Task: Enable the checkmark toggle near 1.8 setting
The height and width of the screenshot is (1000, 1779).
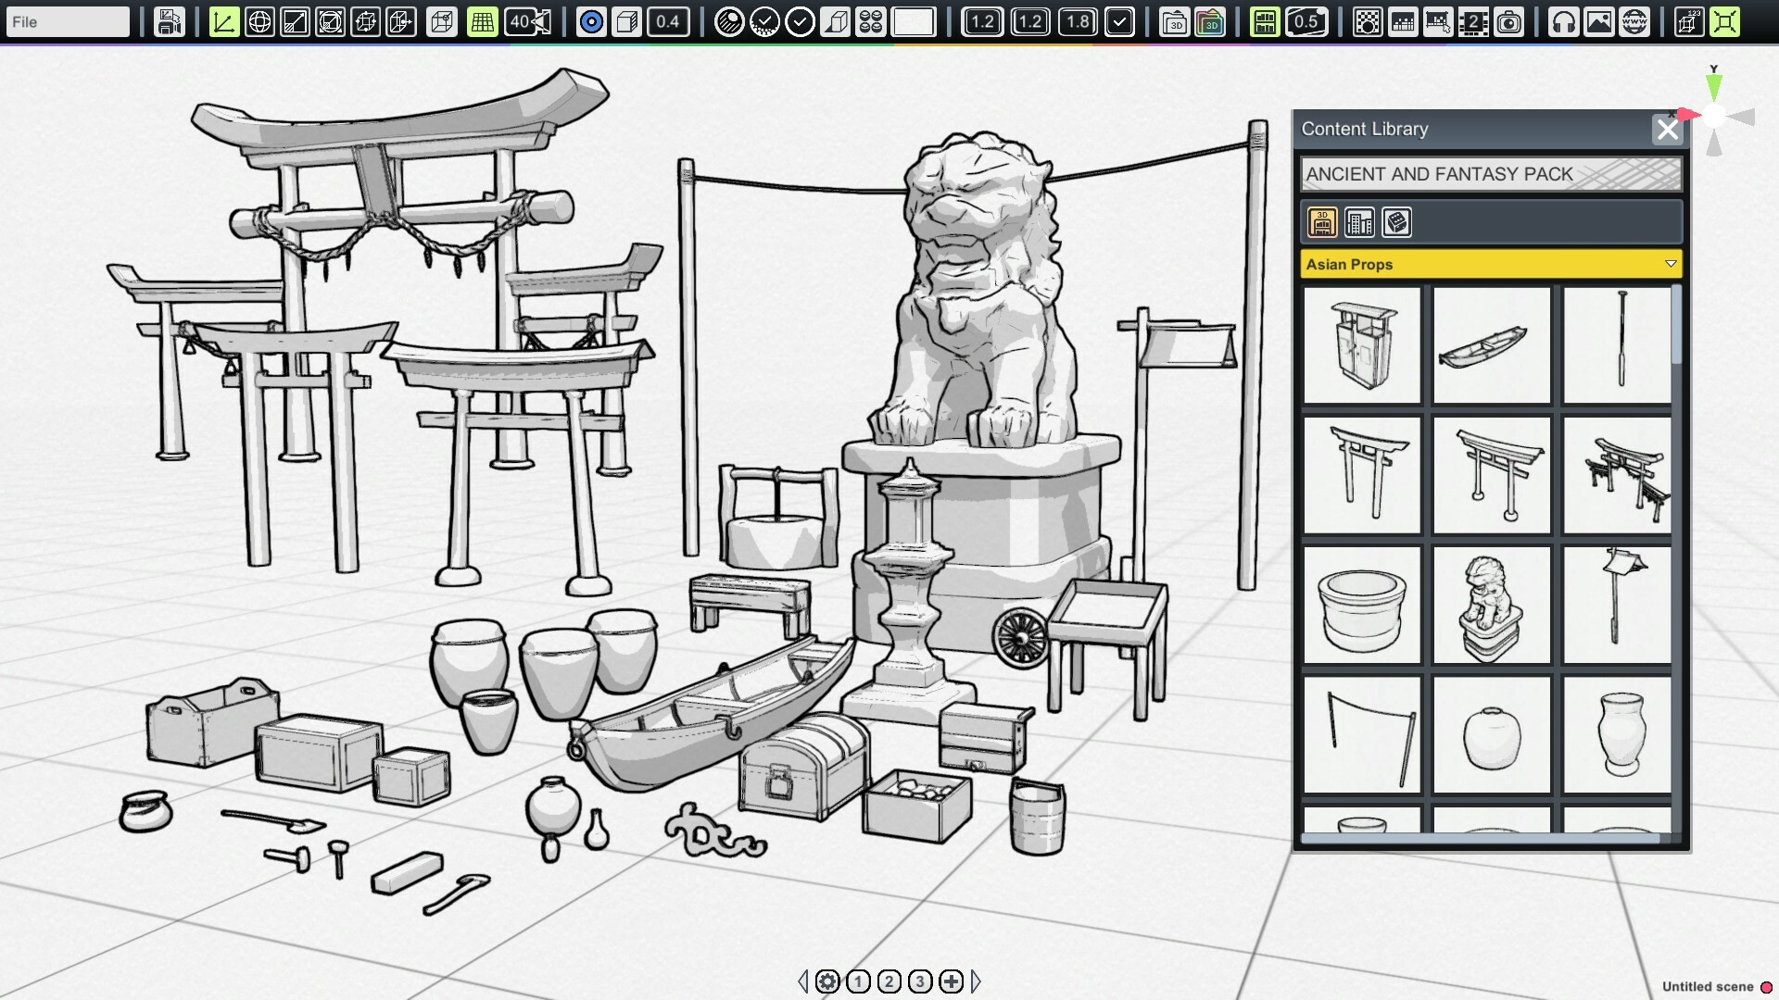Action: 1120,21
